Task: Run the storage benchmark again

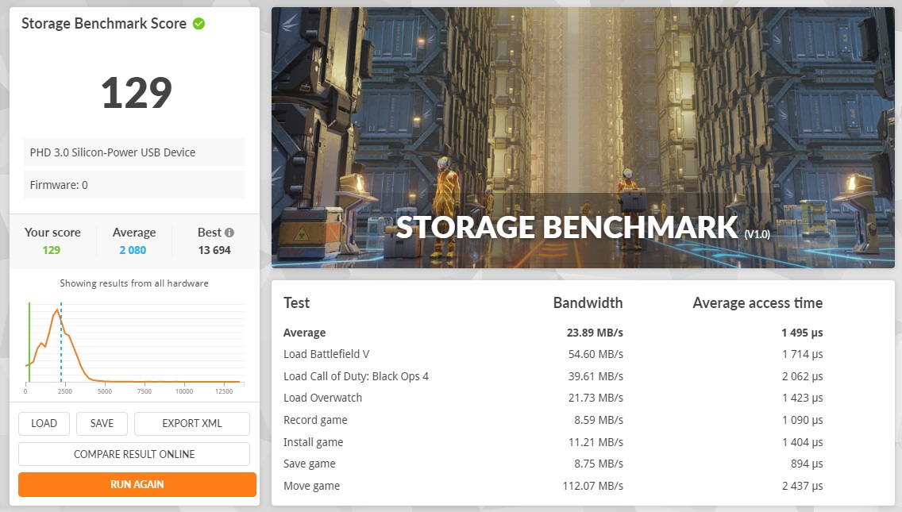Action: point(137,484)
